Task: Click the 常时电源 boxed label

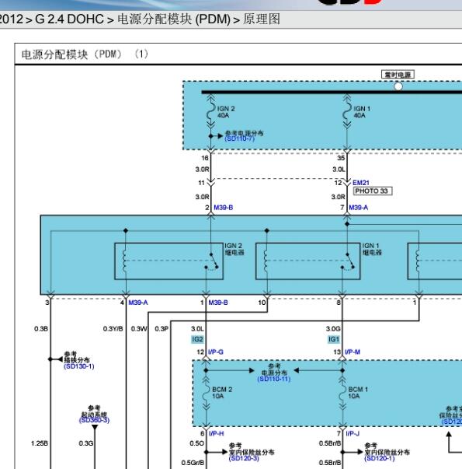Action: tap(398, 75)
